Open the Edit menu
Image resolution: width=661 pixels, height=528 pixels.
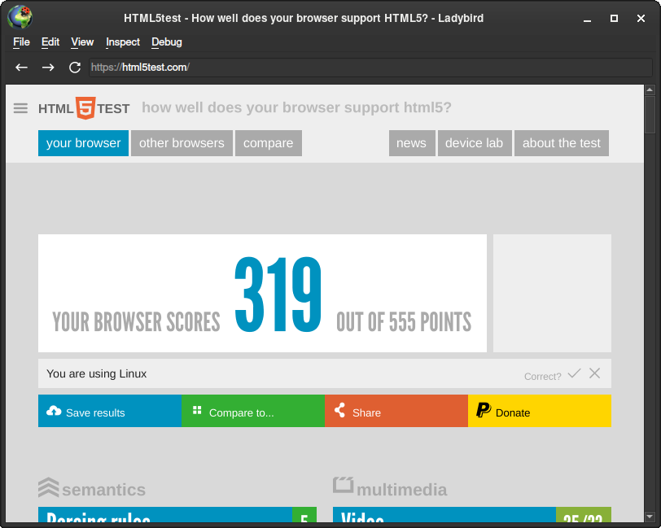[x=50, y=42]
